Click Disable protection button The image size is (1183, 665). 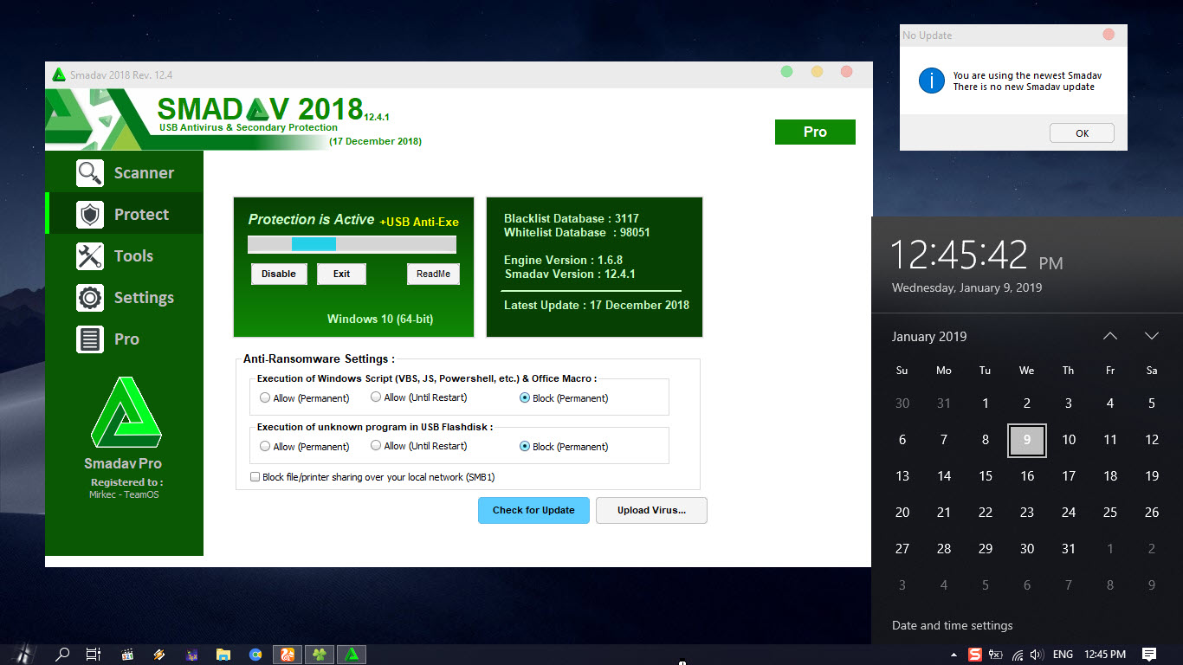(x=279, y=274)
